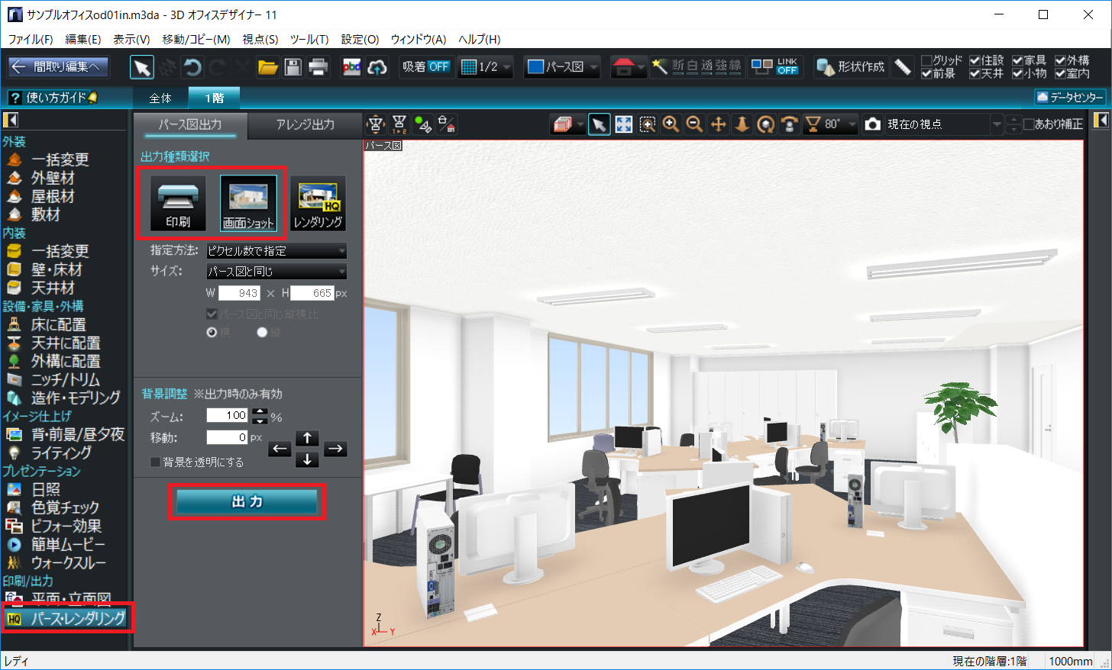The image size is (1112, 670).
Task: Choose the レンダリング HQ output icon
Action: 318,203
